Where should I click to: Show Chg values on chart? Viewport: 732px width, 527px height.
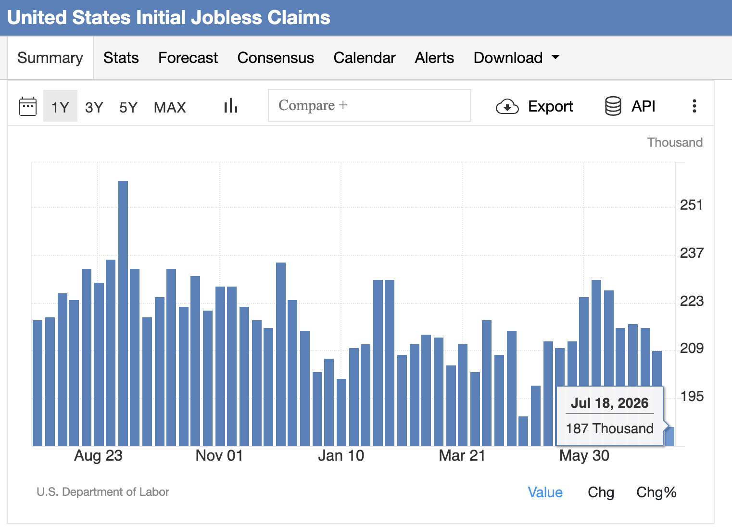(601, 492)
